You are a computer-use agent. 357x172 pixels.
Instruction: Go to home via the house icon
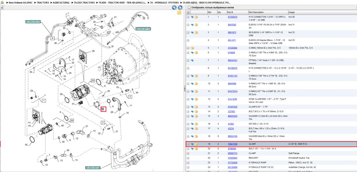point(2,2)
